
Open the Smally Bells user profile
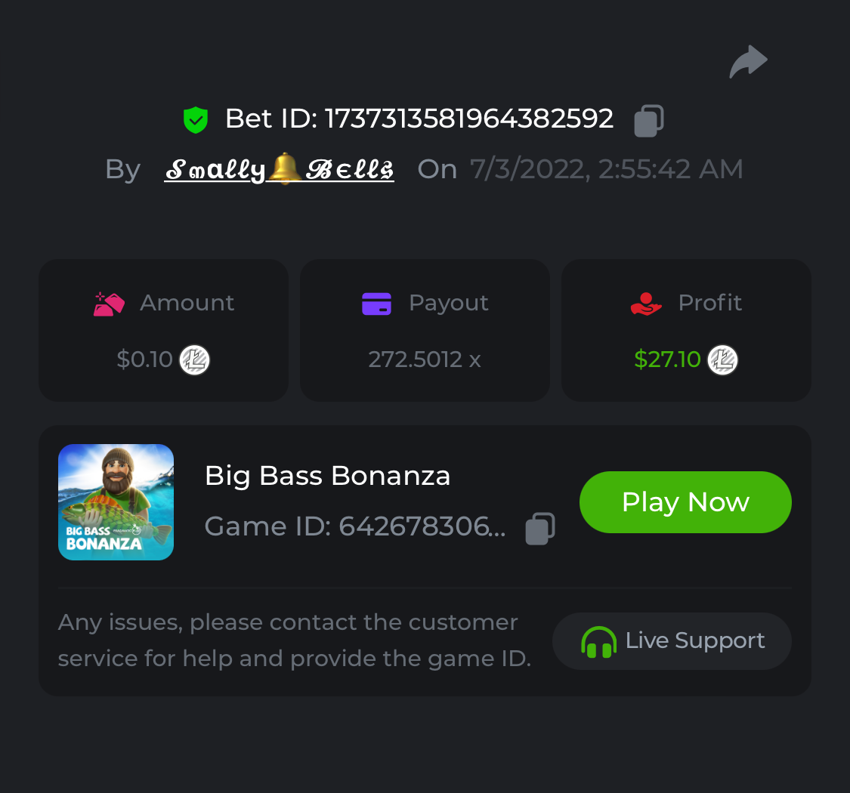click(279, 170)
